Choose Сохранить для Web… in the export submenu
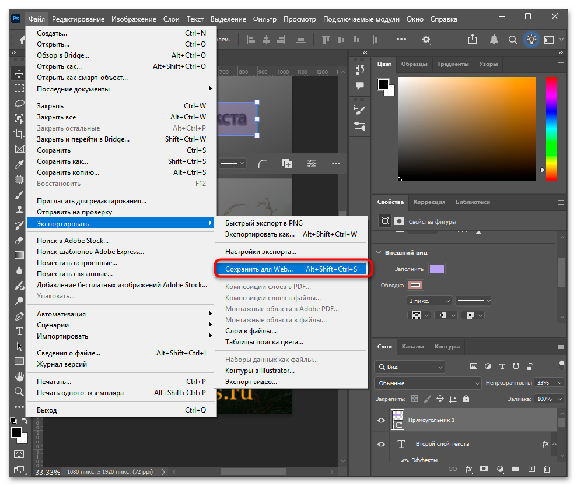This screenshot has height=486, width=577. point(292,269)
